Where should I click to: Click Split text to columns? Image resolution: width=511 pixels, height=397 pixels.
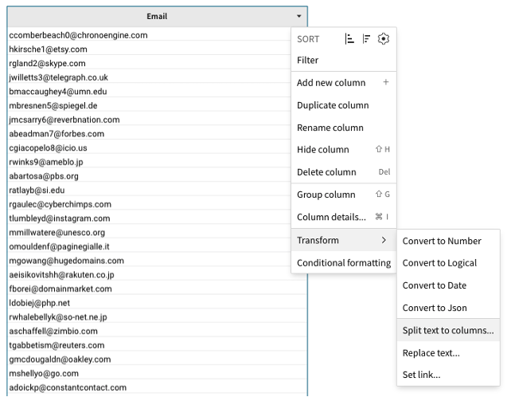click(448, 330)
